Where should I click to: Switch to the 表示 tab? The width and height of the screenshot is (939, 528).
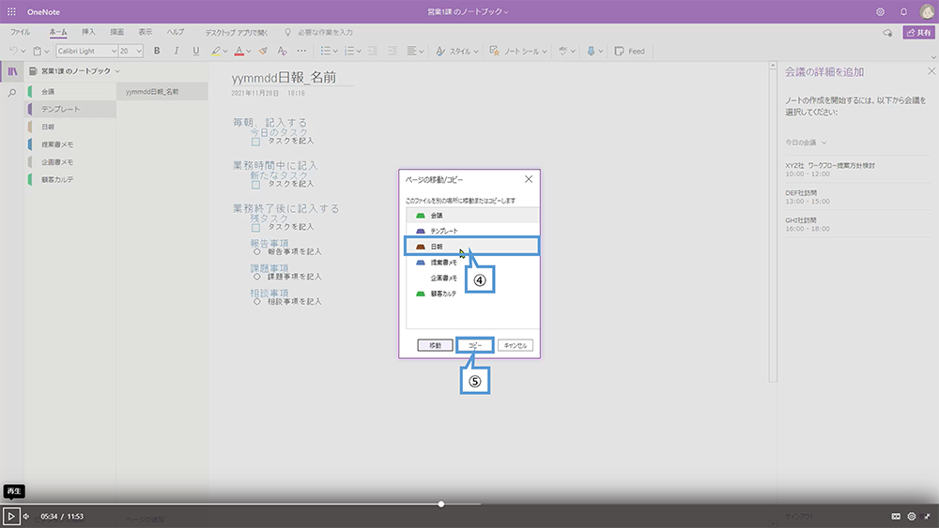tap(146, 32)
